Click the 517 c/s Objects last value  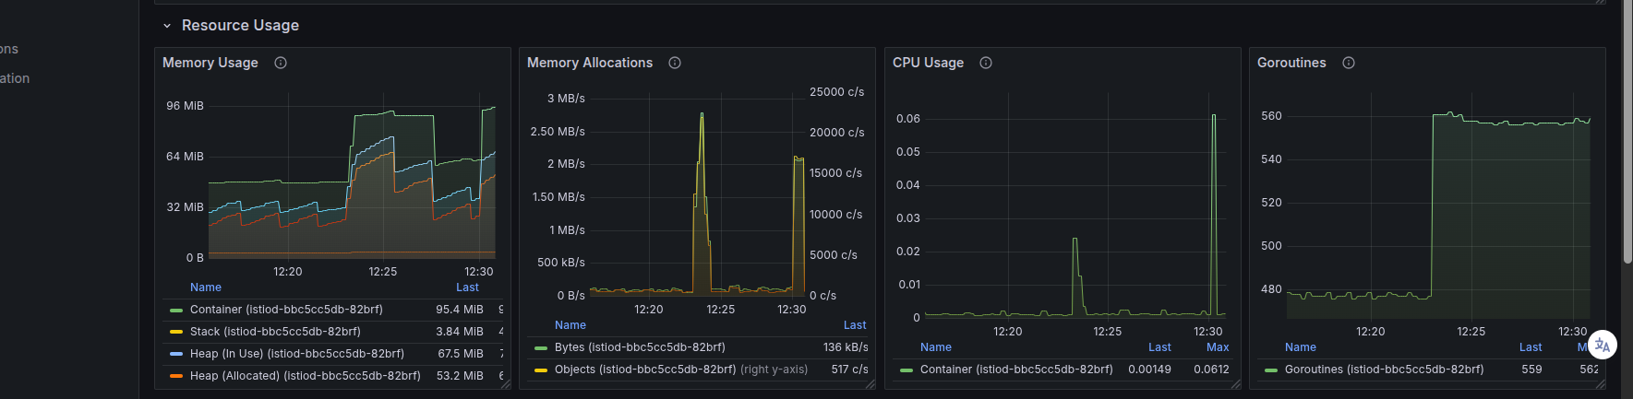(x=850, y=370)
